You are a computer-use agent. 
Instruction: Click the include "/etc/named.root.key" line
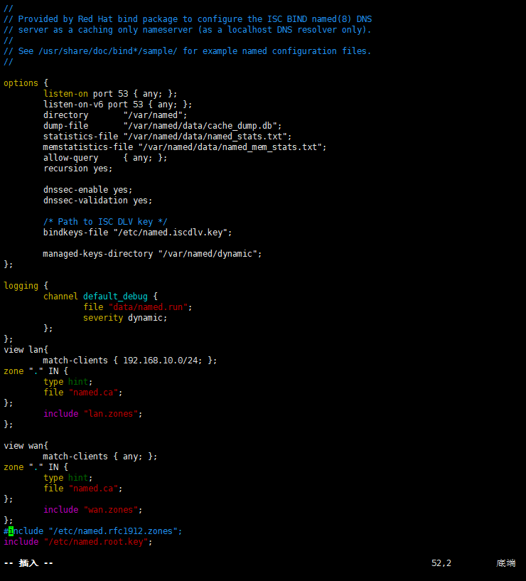77,542
